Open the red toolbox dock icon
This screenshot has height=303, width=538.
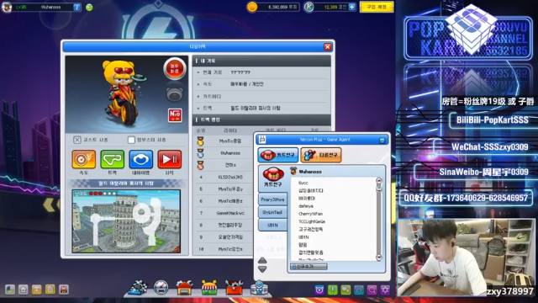pos(234,288)
